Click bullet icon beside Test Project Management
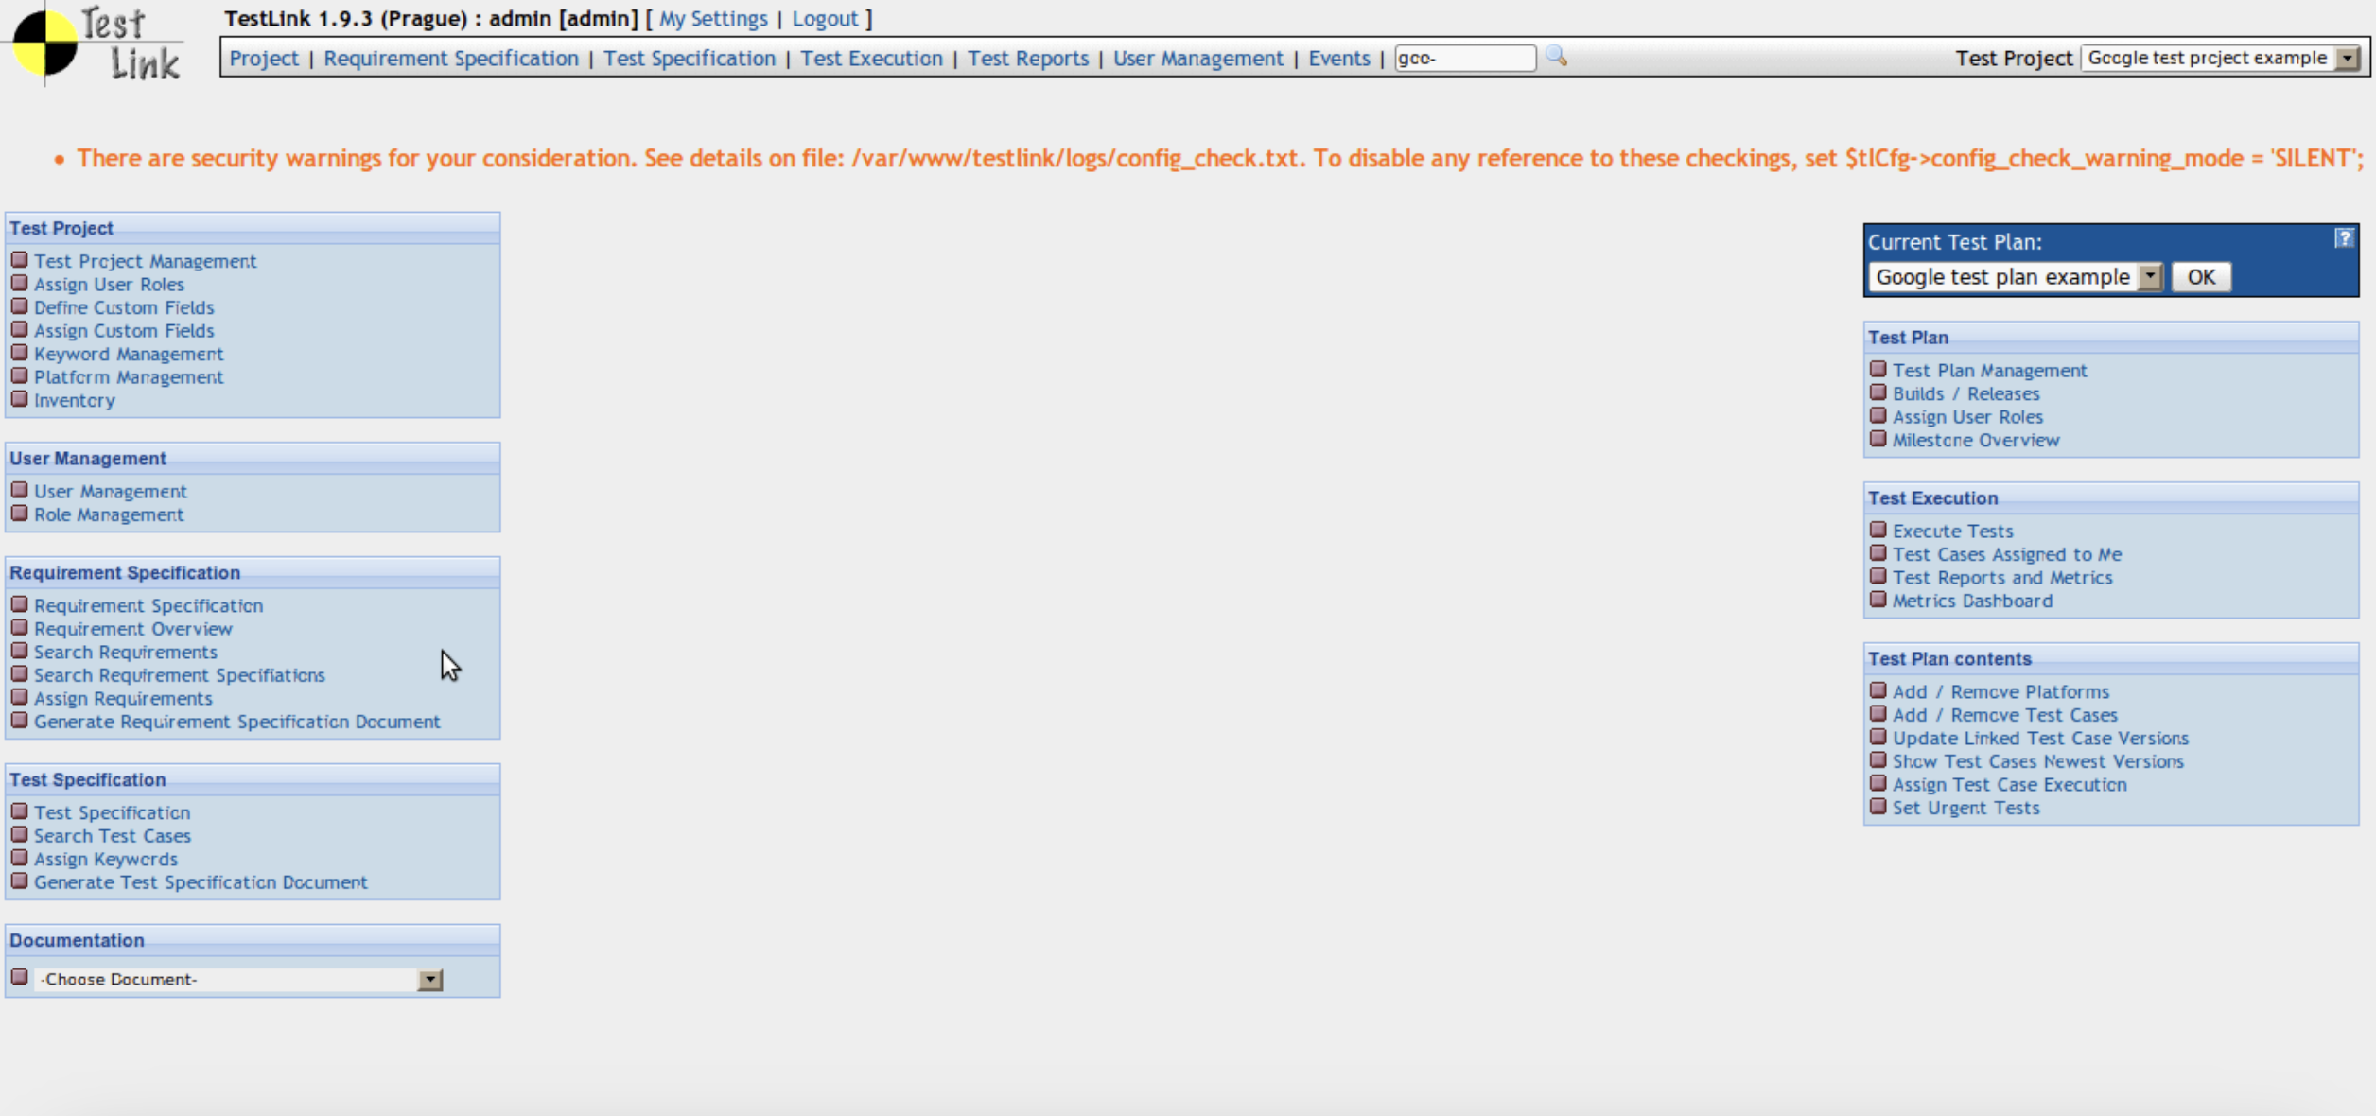2376x1116 pixels. pyautogui.click(x=19, y=259)
